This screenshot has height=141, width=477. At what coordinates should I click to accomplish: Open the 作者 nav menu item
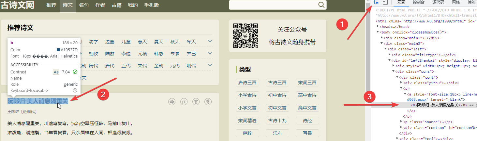[x=100, y=5]
